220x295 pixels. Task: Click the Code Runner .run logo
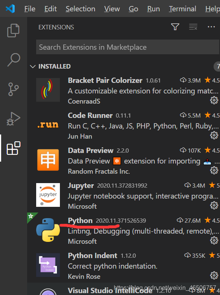pyautogui.click(x=48, y=125)
